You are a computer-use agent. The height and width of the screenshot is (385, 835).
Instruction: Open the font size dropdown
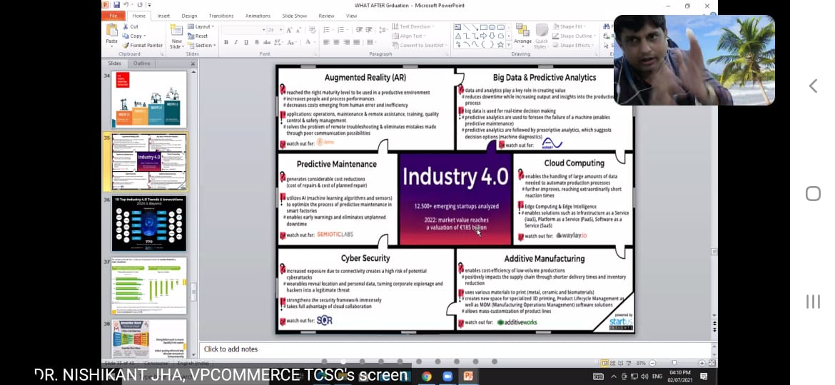point(280,30)
